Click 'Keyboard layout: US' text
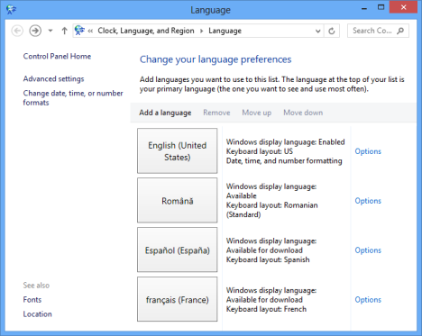 point(260,151)
